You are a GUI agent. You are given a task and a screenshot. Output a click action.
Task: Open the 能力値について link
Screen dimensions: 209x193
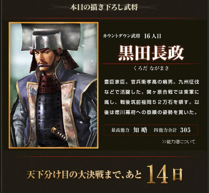(x=179, y=142)
